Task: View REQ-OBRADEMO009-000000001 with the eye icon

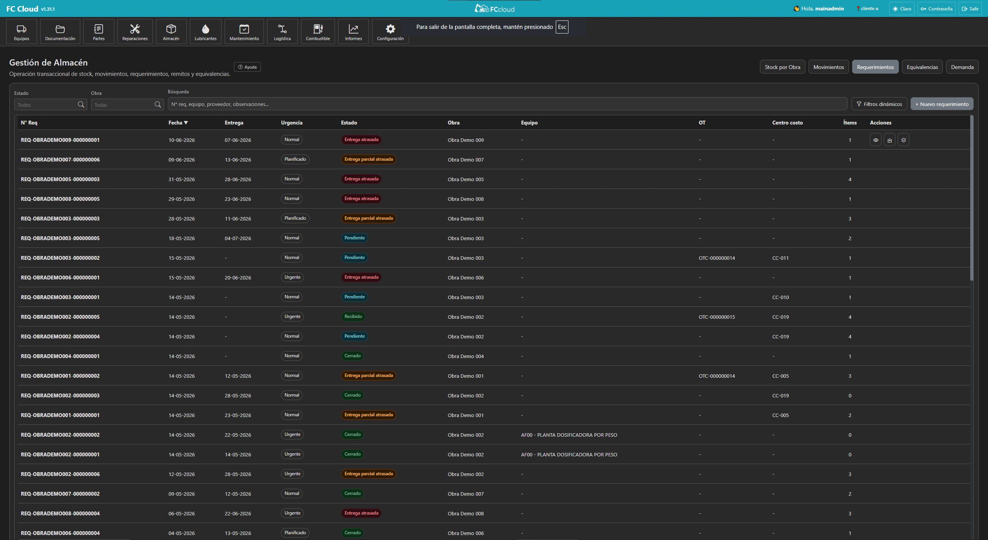Action: pos(876,140)
